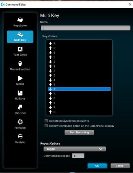Click the Delay milliseconds field
133x173 pixels.
(78, 156)
